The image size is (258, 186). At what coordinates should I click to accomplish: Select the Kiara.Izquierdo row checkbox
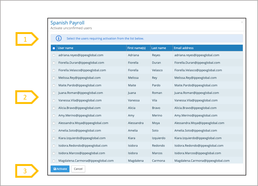pos(54,138)
